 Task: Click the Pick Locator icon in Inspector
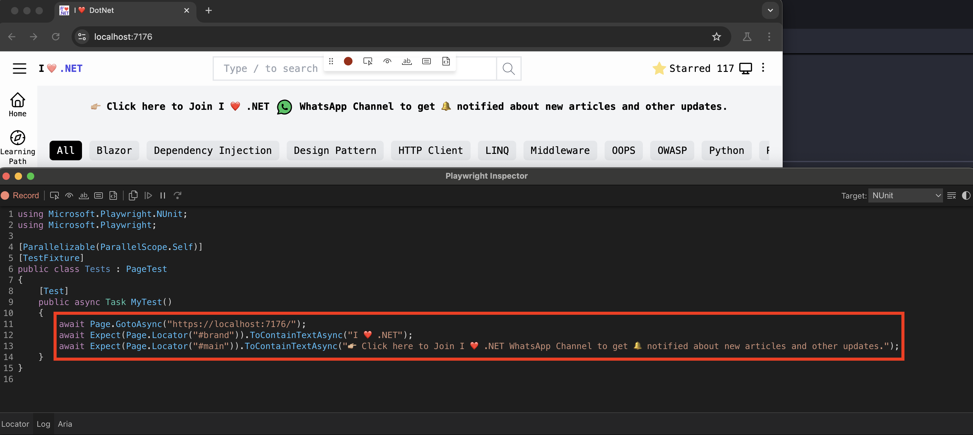[x=54, y=195]
